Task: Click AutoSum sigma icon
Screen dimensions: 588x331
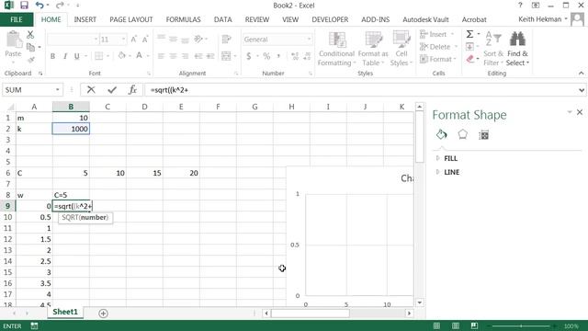Action: pyautogui.click(x=469, y=34)
